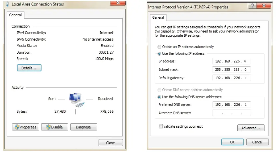The width and height of the screenshot is (277, 152).
Task: Click the Alternate DNS server field
Action: [x=231, y=113]
